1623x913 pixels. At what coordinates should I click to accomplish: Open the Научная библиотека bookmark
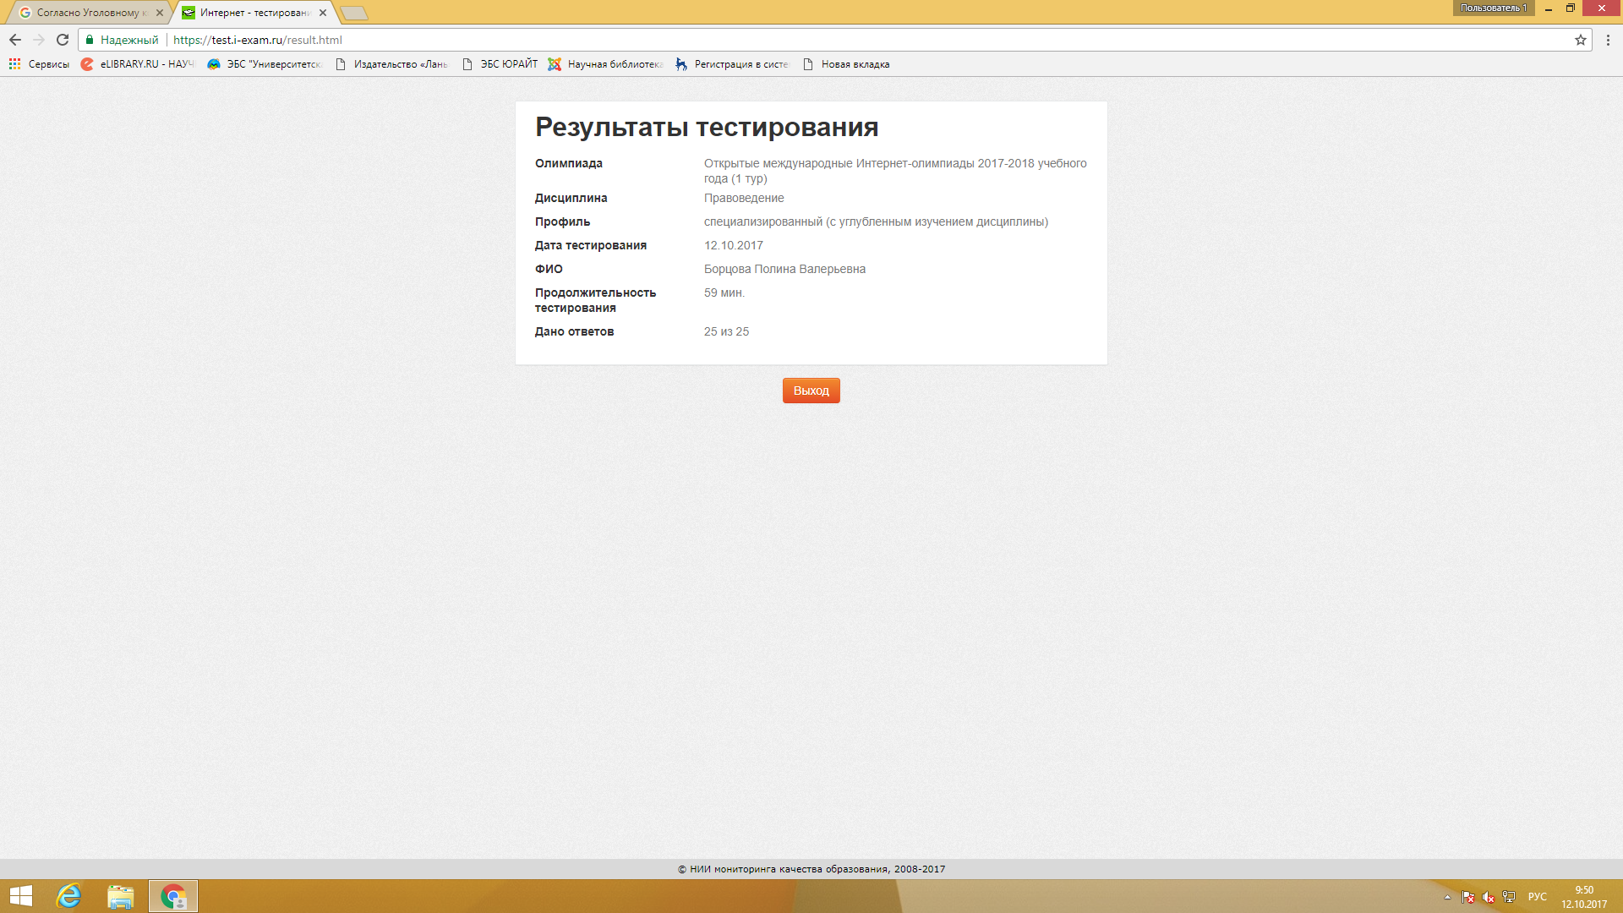point(606,64)
